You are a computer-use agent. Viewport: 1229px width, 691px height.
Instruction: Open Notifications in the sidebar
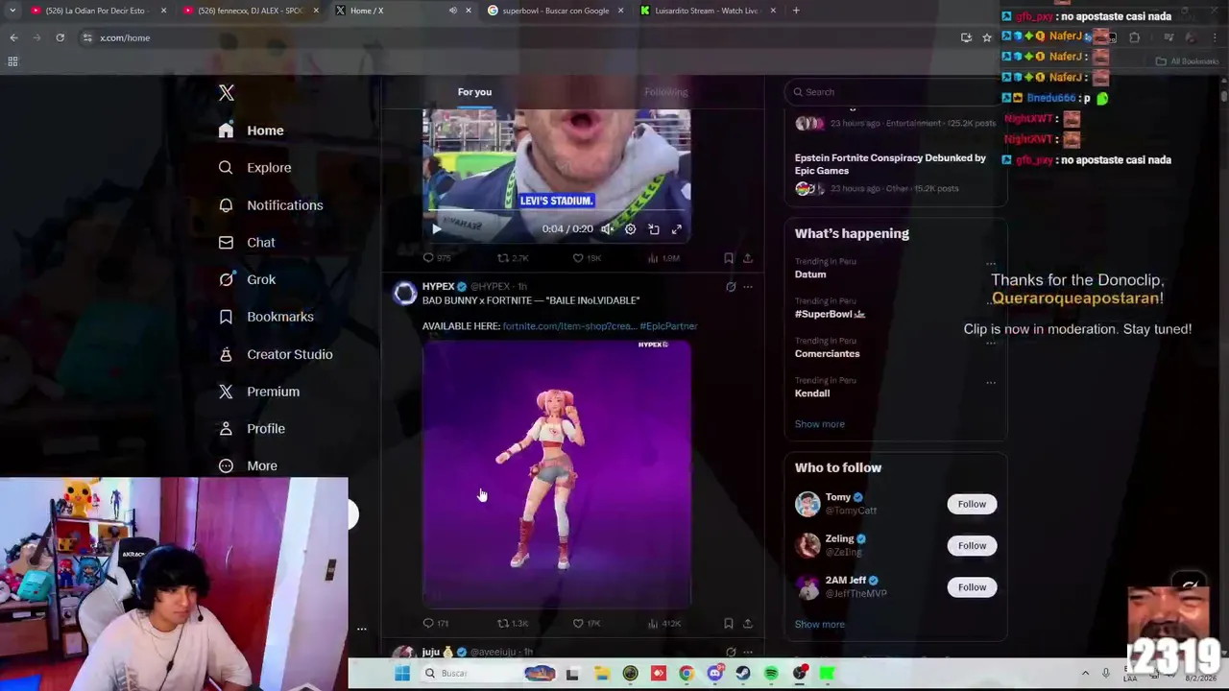(270, 205)
